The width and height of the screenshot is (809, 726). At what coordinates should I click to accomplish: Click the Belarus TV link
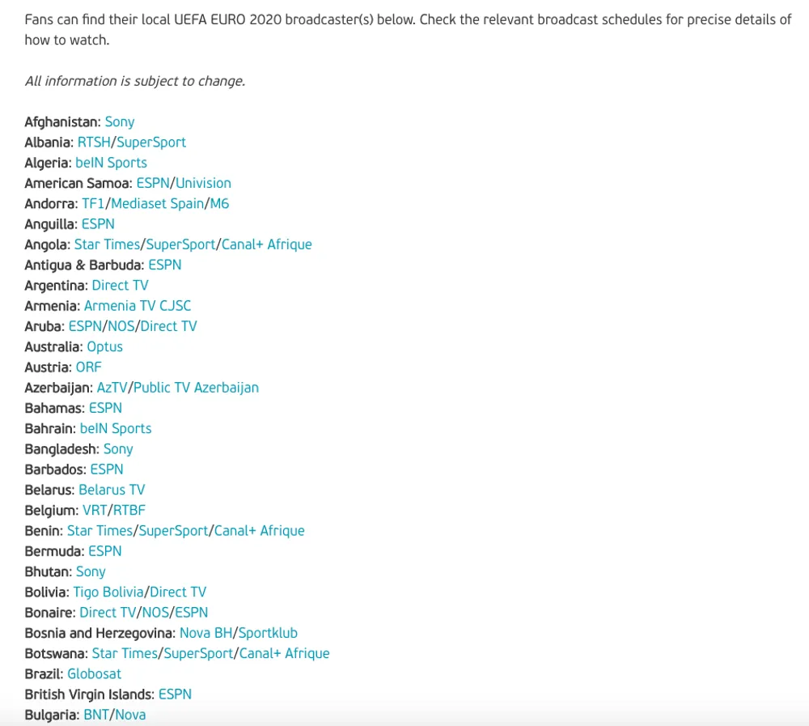coord(112,490)
